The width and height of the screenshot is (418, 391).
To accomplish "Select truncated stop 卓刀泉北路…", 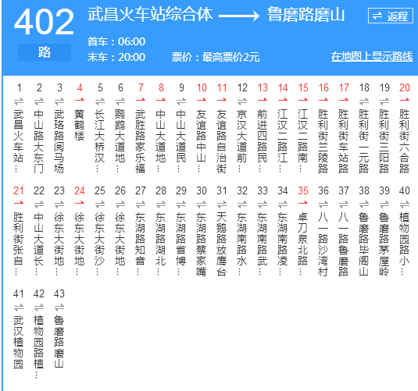I will pyautogui.click(x=303, y=243).
